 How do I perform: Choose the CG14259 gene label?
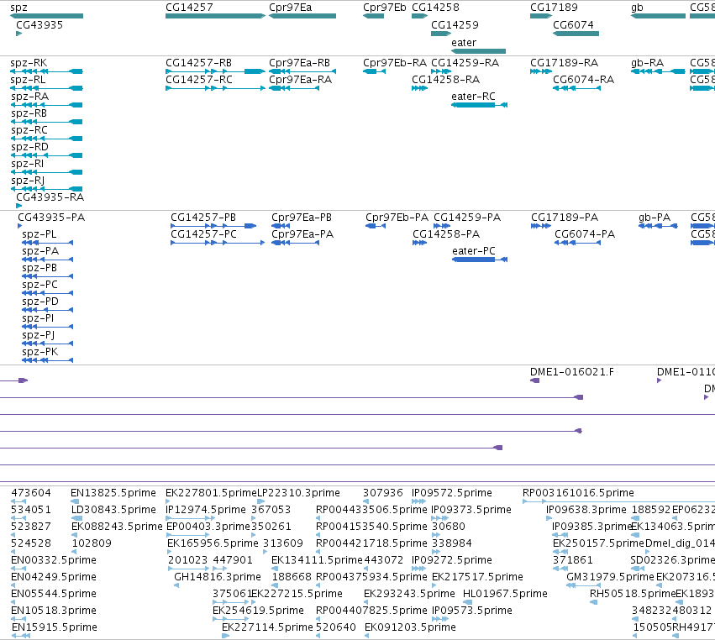click(x=455, y=25)
